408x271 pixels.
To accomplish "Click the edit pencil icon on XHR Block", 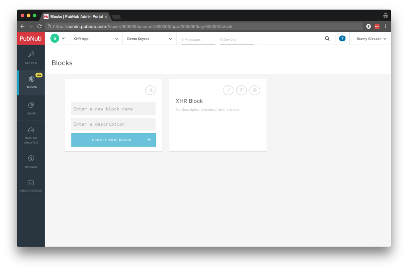I will click(x=228, y=90).
